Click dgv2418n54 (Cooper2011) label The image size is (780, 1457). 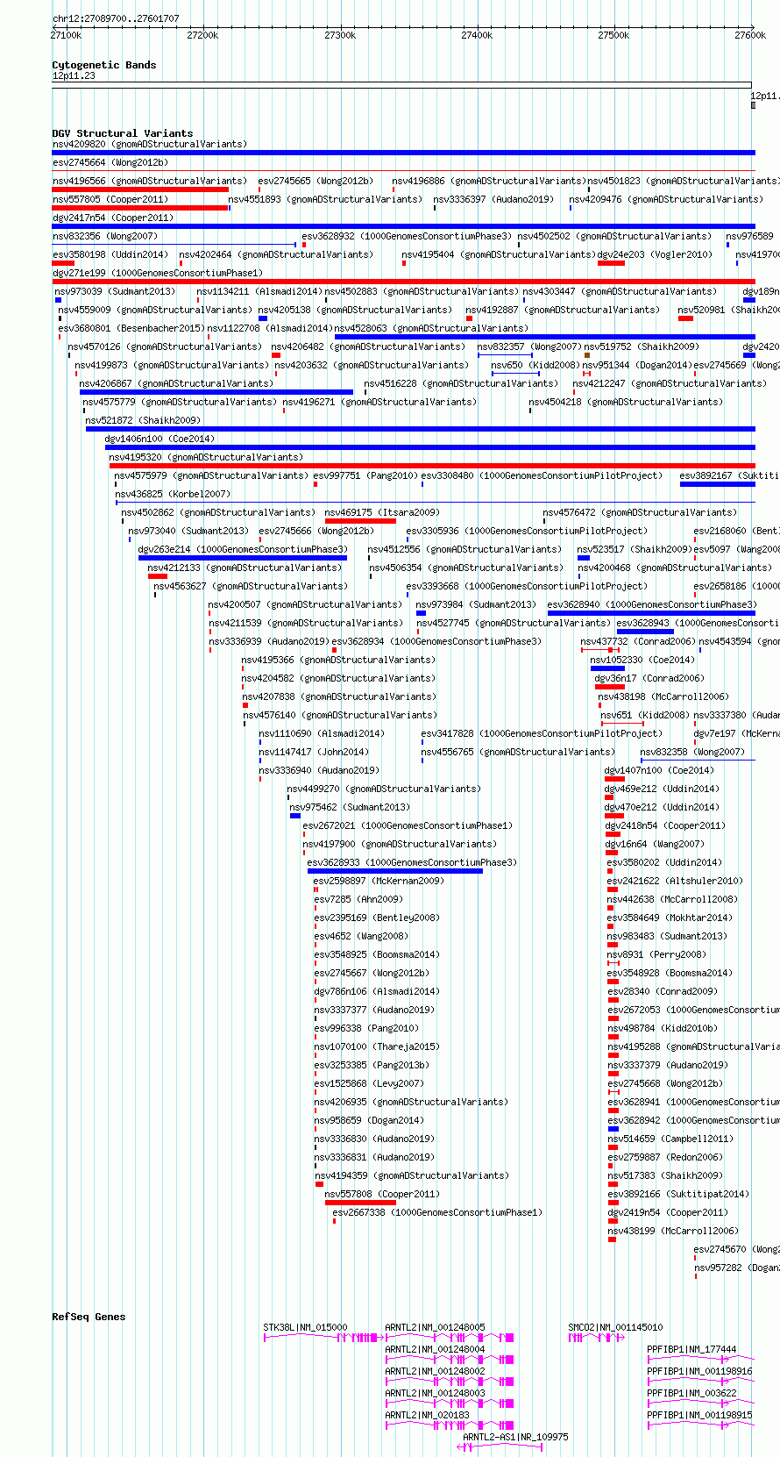664,825
